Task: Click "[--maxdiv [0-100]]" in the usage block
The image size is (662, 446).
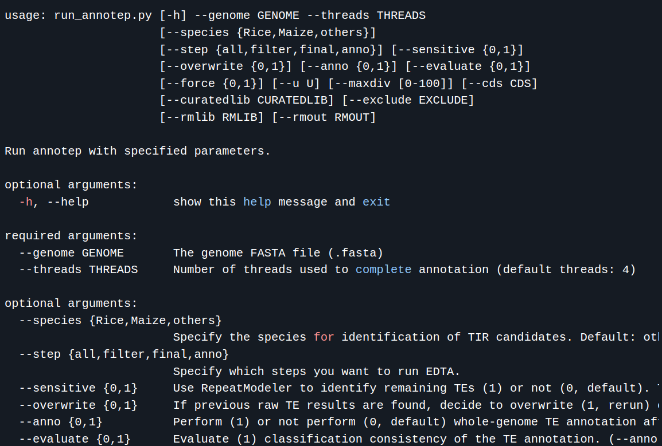Action: [x=391, y=84]
